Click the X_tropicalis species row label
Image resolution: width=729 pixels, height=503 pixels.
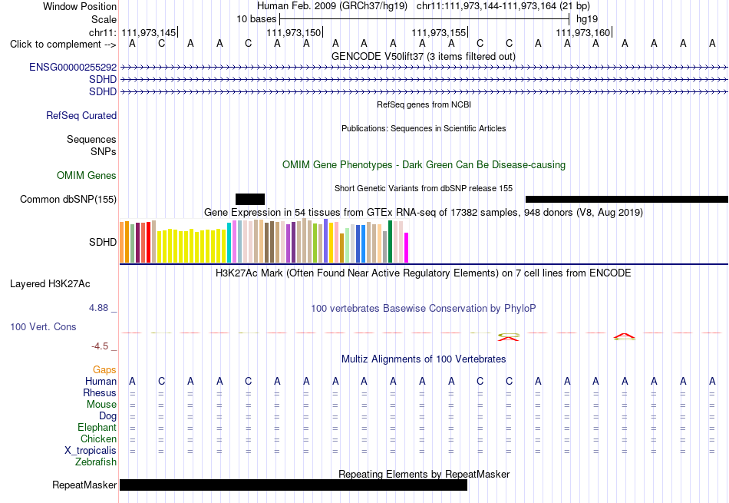pyautogui.click(x=91, y=451)
